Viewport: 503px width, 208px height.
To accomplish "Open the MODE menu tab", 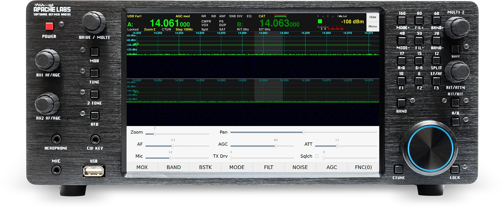I will point(237,167).
